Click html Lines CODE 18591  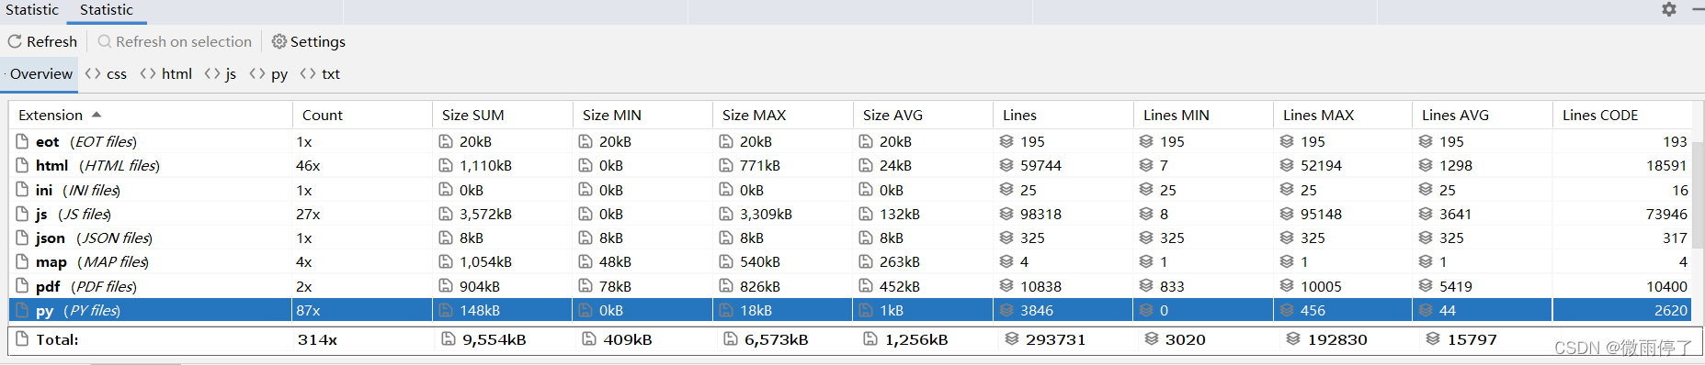(x=1666, y=166)
